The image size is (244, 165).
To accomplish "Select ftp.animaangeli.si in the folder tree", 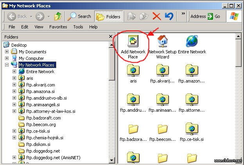I will pos(43,105).
